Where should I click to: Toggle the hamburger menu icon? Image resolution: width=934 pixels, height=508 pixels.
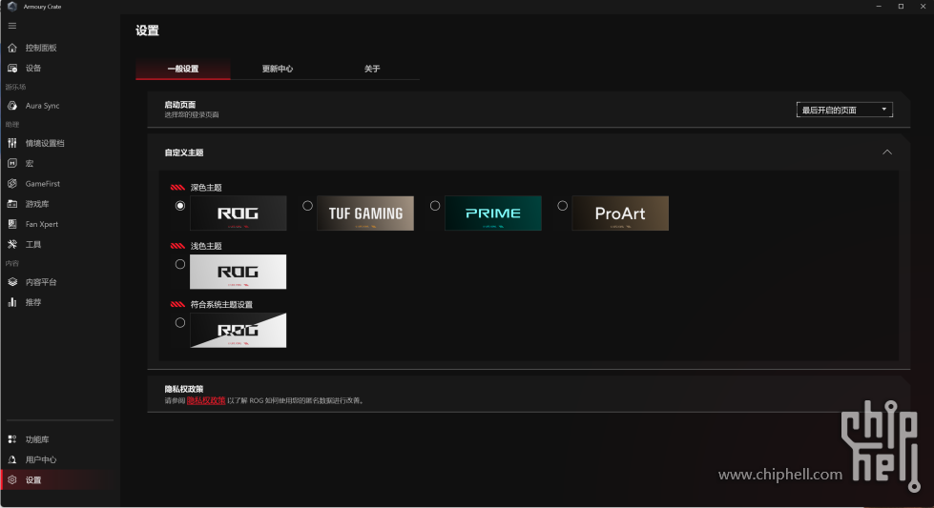pyautogui.click(x=11, y=26)
